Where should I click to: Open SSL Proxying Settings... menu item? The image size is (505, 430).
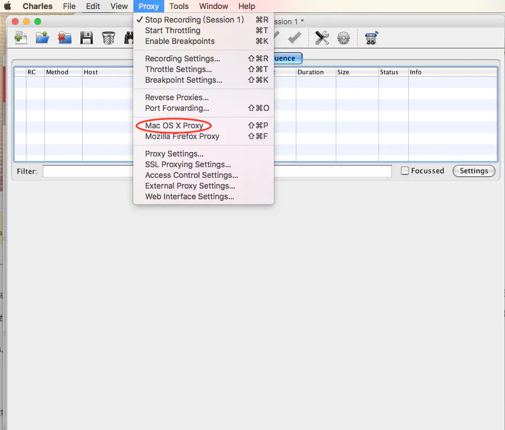[204, 164]
